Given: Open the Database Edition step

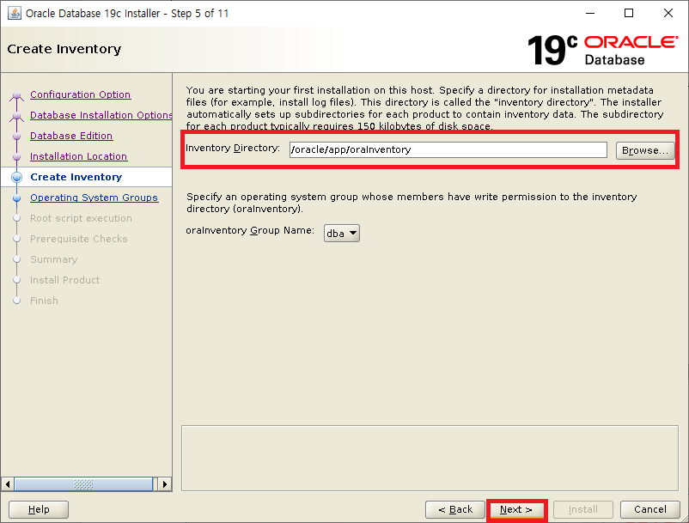Looking at the screenshot, I should click(71, 136).
